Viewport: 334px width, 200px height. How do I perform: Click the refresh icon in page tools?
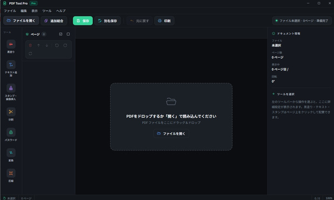tap(30, 54)
